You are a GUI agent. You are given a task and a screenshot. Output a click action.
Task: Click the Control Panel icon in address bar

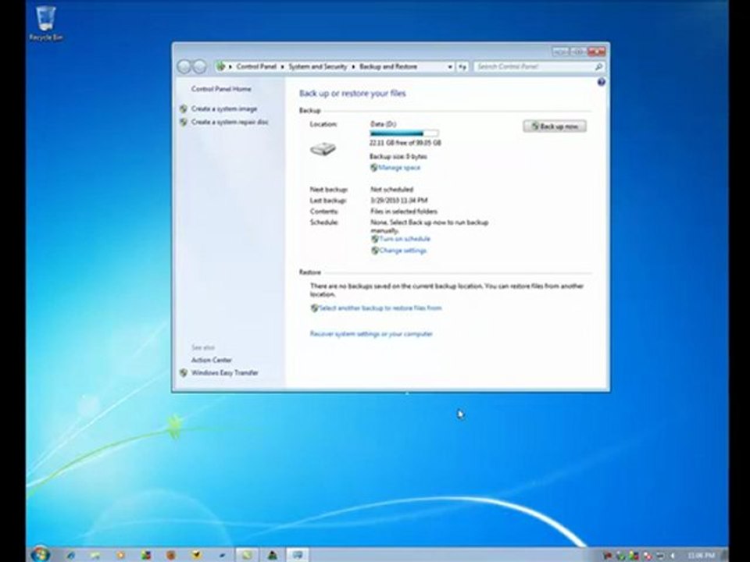click(220, 66)
